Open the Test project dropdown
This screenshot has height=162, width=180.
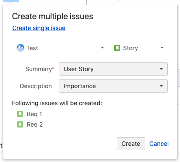(x=60, y=48)
